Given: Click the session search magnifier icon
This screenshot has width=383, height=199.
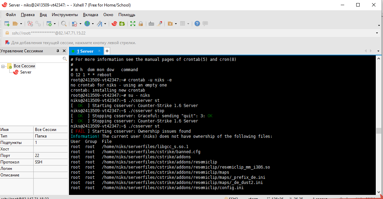Looking at the screenshot, I should pos(65,58).
